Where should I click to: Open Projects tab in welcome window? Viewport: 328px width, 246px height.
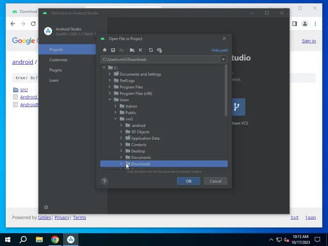(67, 49)
